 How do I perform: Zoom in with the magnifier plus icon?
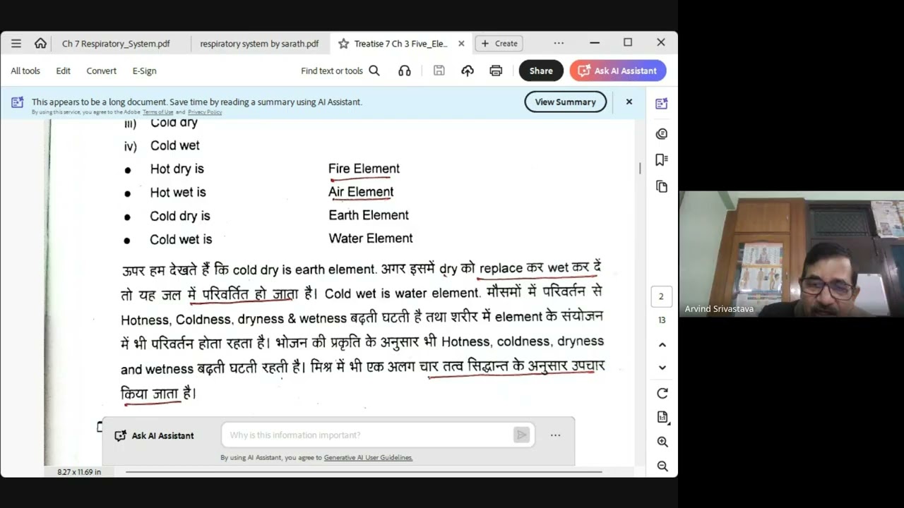662,442
